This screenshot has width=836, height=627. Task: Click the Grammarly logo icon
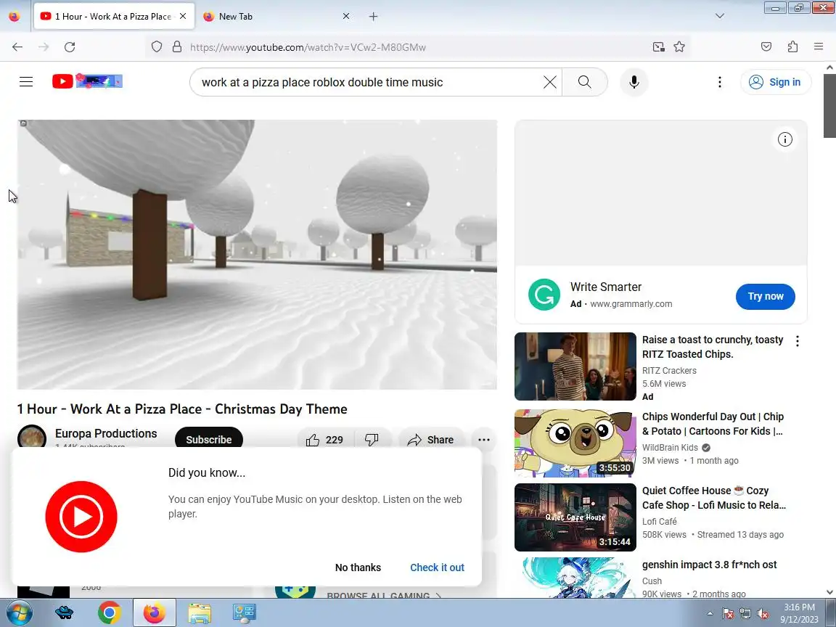tap(544, 295)
